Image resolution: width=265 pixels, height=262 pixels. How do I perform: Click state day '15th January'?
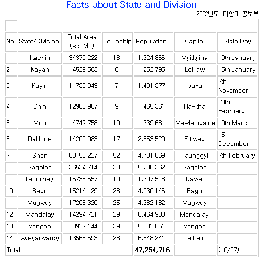(237, 70)
